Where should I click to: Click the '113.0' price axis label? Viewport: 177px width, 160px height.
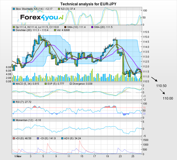146,57
